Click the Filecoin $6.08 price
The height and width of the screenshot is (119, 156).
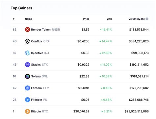[x=85, y=100]
